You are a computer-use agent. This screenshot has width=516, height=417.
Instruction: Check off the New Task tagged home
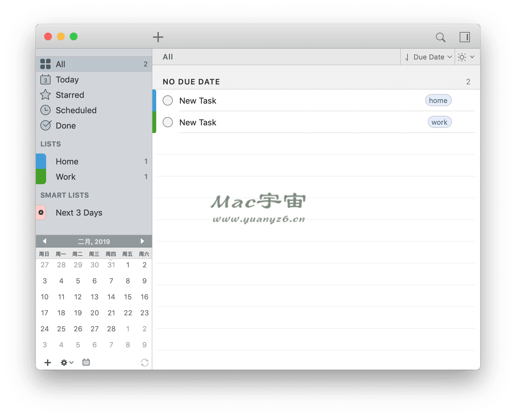(x=167, y=100)
